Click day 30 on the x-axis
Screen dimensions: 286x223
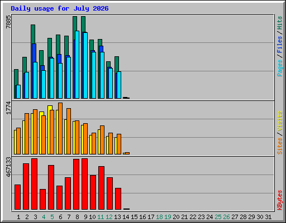tap(260, 217)
